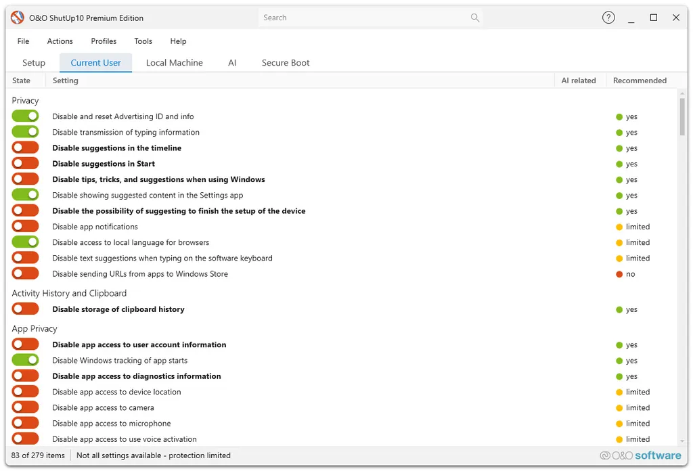Open the Actions menu
The image size is (693, 471).
coord(60,41)
